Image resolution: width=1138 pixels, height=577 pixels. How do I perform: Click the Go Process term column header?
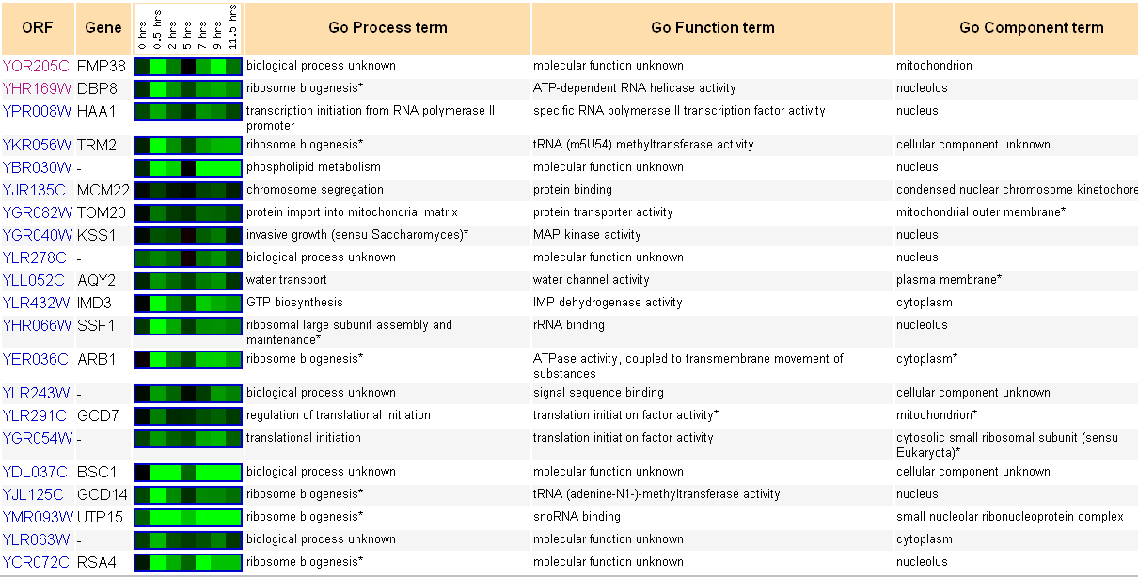click(x=387, y=28)
